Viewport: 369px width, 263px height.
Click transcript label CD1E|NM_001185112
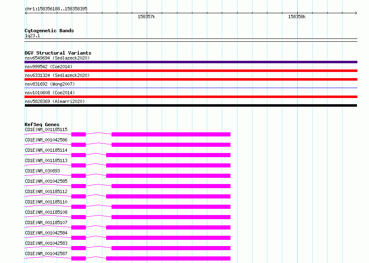[x=46, y=191]
